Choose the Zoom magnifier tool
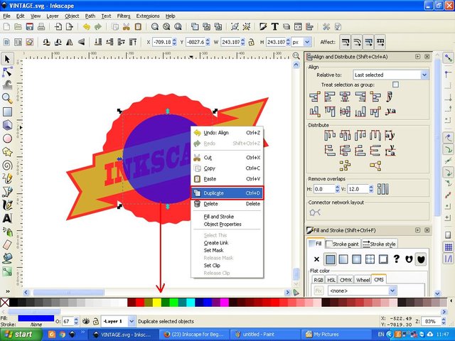Image resolution: width=455 pixels, height=341 pixels. pos(7,99)
